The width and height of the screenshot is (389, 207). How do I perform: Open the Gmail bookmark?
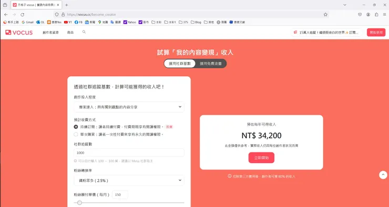(27, 22)
